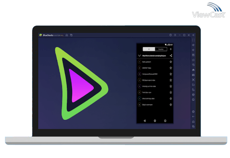The height and width of the screenshot is (158, 230).
Task: Favorite the 'Back yard cam' item star
Action: click(x=171, y=62)
